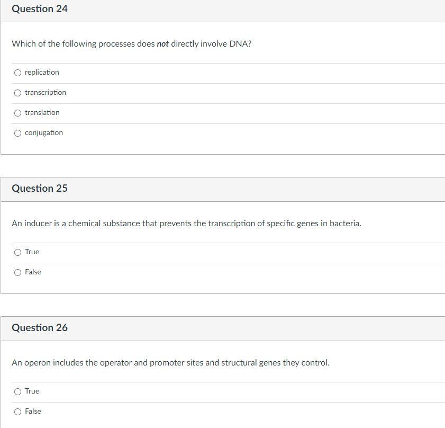Click the True label under Question 26
The height and width of the screenshot is (428, 445).
[31, 391]
